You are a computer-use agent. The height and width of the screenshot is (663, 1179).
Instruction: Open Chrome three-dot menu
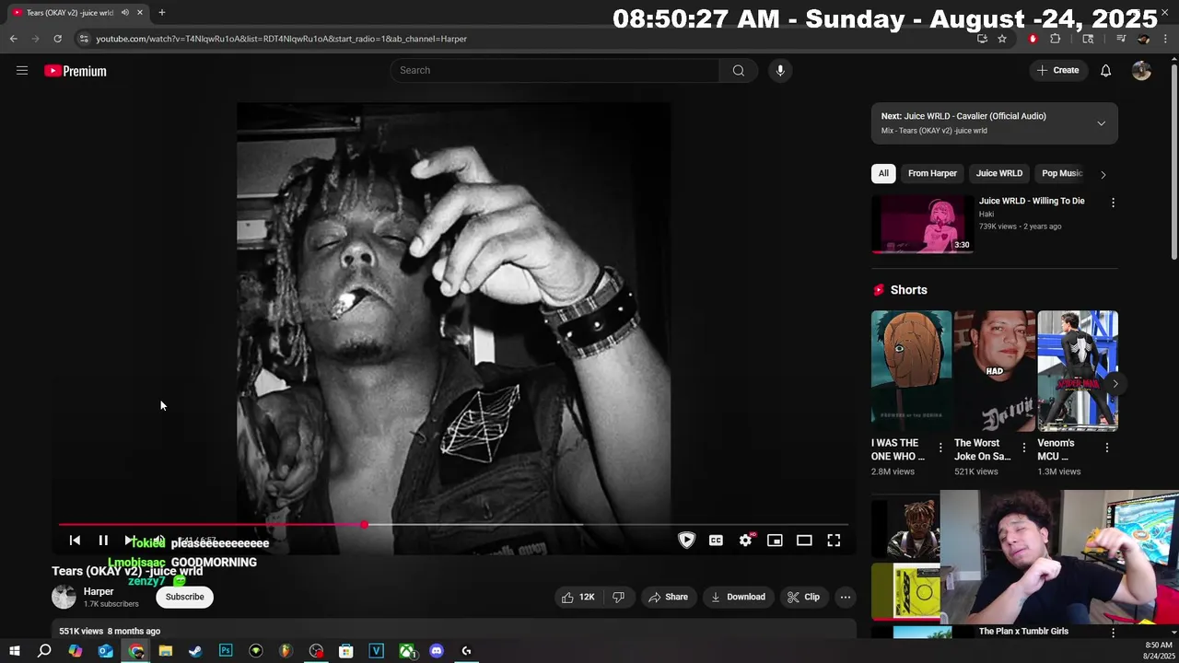click(x=1166, y=39)
